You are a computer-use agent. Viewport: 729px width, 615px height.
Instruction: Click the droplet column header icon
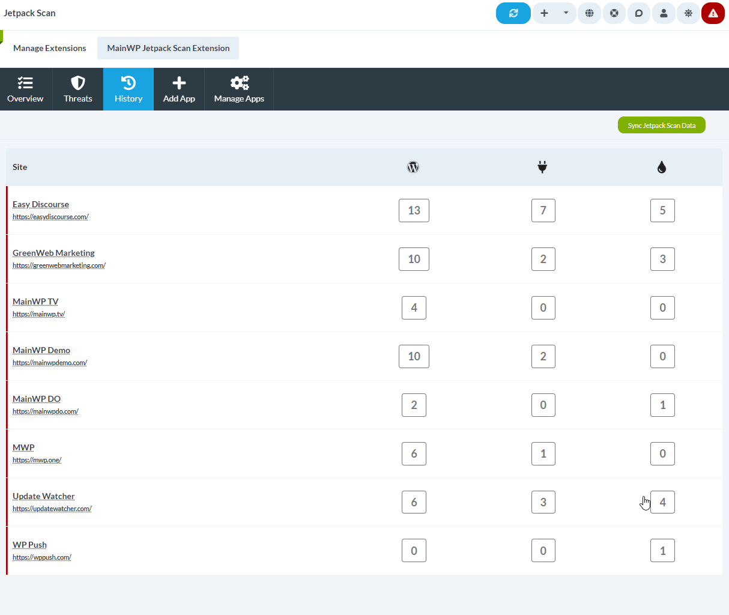point(662,167)
